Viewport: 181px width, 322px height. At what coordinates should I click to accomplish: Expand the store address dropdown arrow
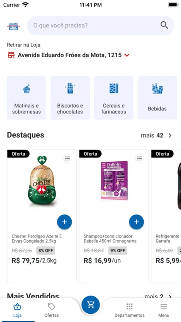127,55
